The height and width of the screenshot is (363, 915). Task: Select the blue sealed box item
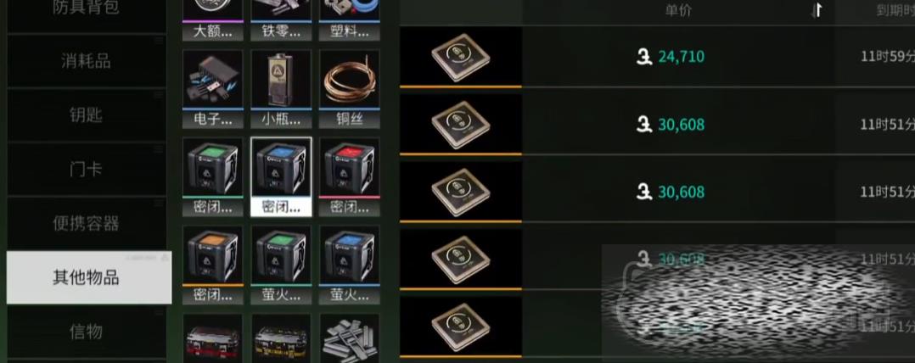coord(281,177)
